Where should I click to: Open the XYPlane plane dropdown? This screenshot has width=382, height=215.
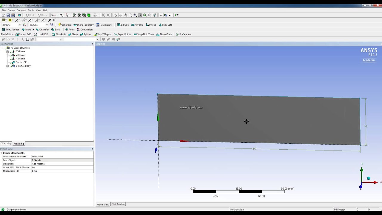20,25
